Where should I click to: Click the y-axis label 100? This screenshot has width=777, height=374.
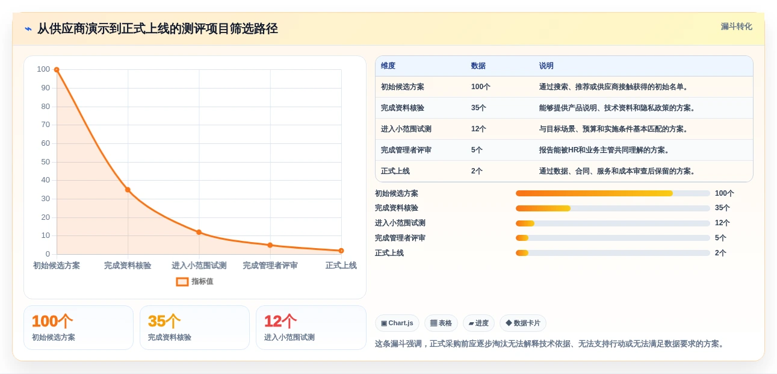point(43,69)
